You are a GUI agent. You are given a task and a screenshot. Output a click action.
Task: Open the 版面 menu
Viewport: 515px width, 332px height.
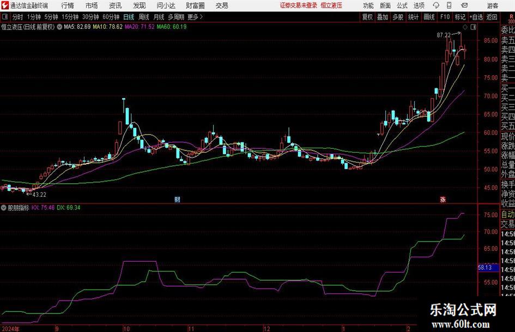point(385,5)
